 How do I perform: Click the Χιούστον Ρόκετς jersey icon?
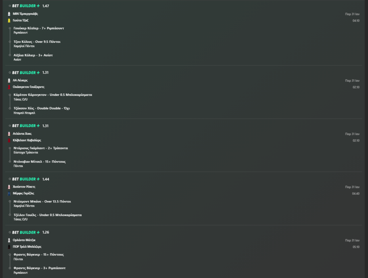9,187
